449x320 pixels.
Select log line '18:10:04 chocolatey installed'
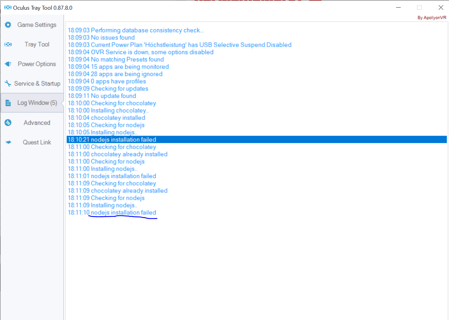click(x=106, y=118)
